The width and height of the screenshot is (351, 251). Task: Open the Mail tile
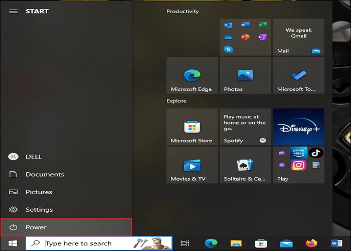click(x=299, y=37)
